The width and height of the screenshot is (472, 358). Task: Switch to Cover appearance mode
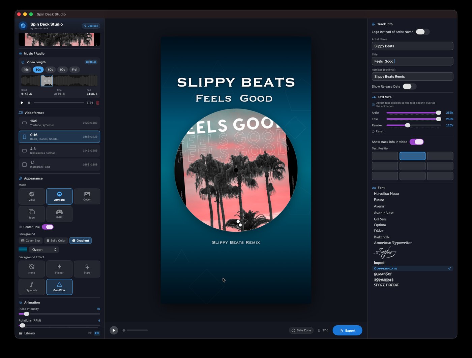pos(87,196)
